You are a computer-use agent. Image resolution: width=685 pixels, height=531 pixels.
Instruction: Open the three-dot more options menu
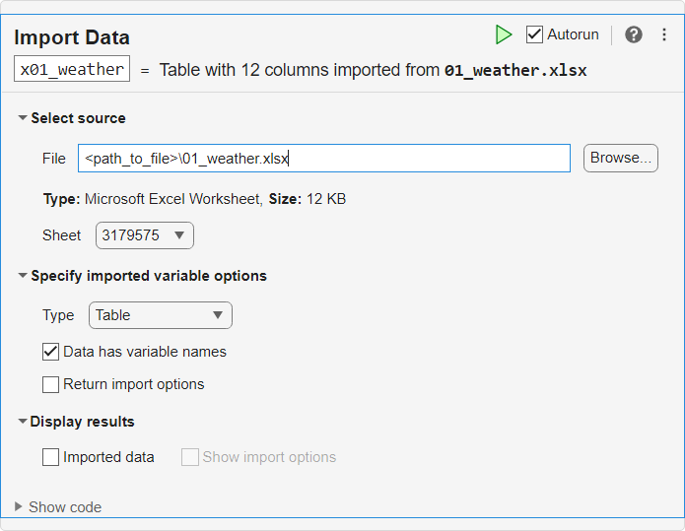pos(664,34)
